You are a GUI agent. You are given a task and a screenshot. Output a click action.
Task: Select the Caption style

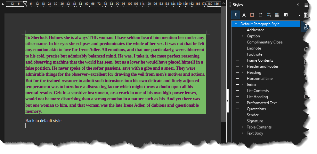click(x=253, y=36)
